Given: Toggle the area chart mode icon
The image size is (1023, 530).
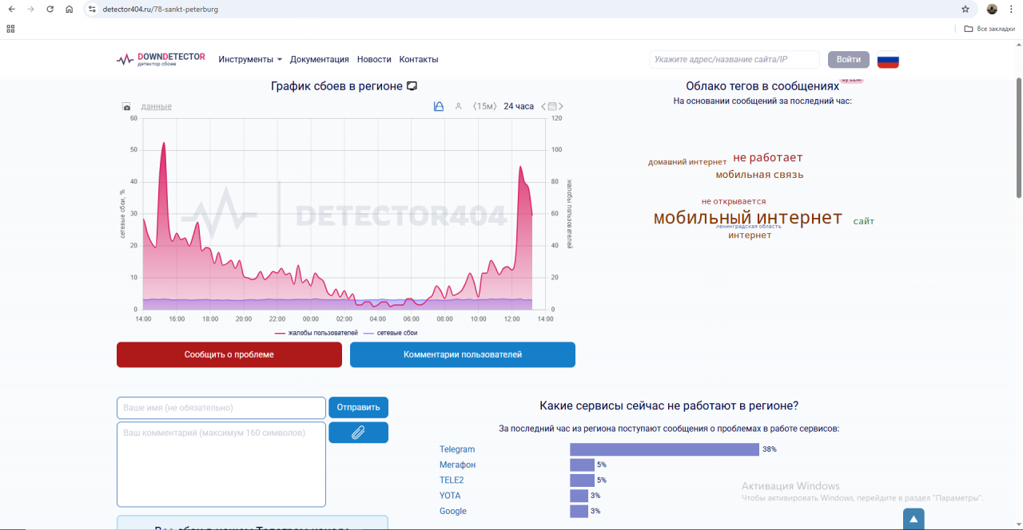Looking at the screenshot, I should tap(438, 106).
